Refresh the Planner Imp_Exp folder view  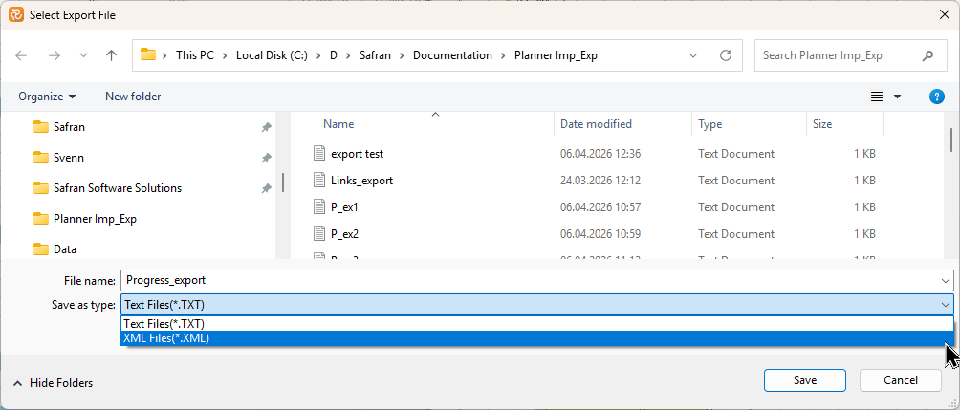click(x=726, y=55)
